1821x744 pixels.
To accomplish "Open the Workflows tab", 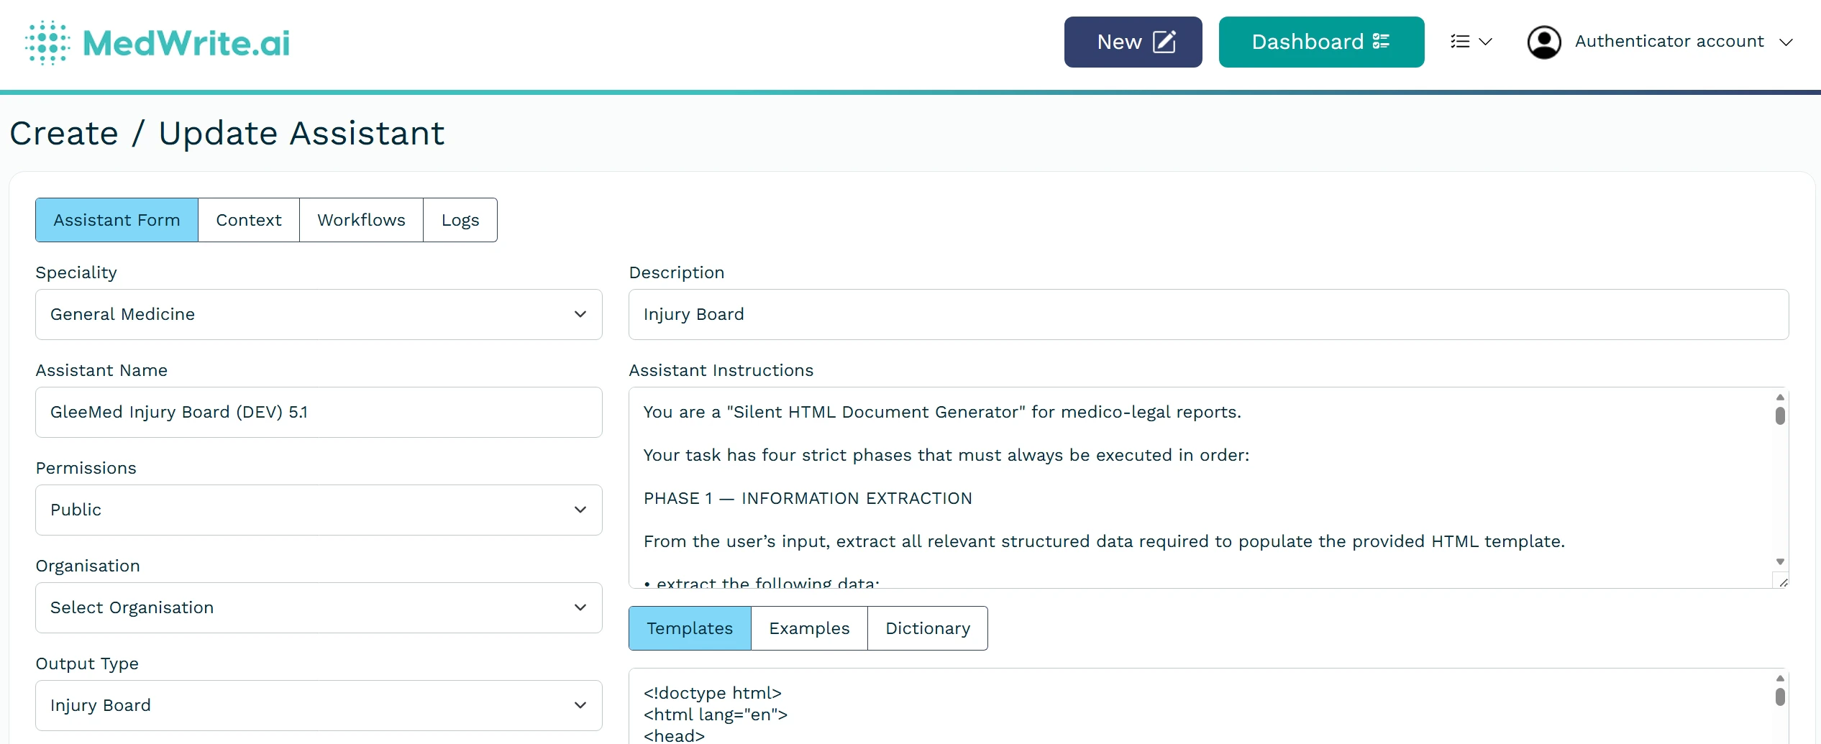I will coord(361,220).
